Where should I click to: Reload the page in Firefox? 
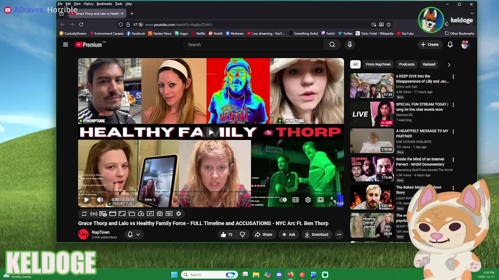tap(81, 24)
